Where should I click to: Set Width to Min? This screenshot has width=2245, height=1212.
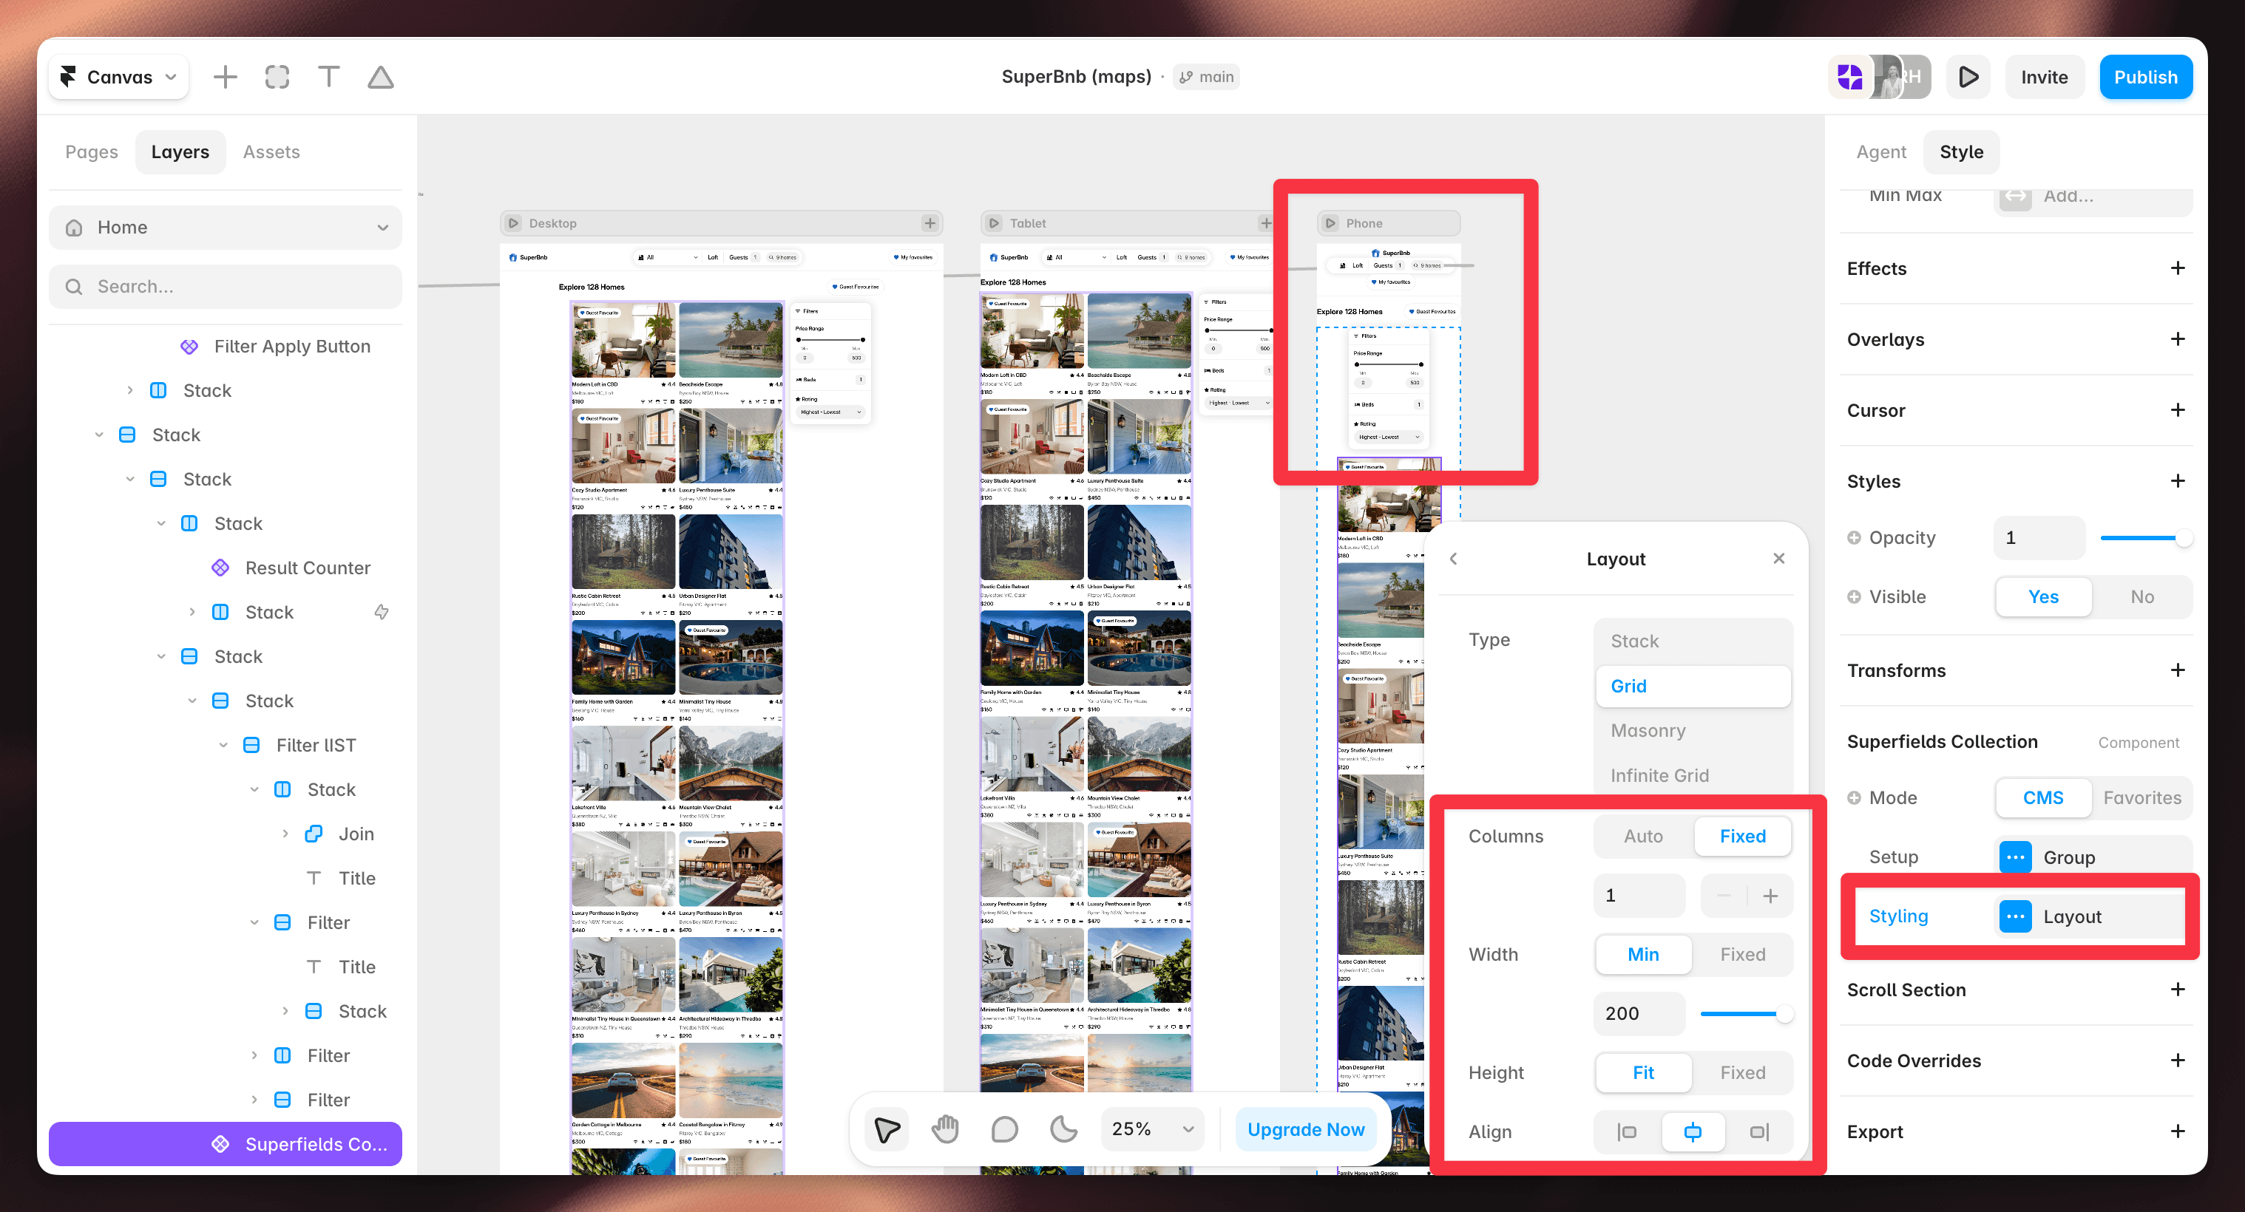pos(1643,954)
